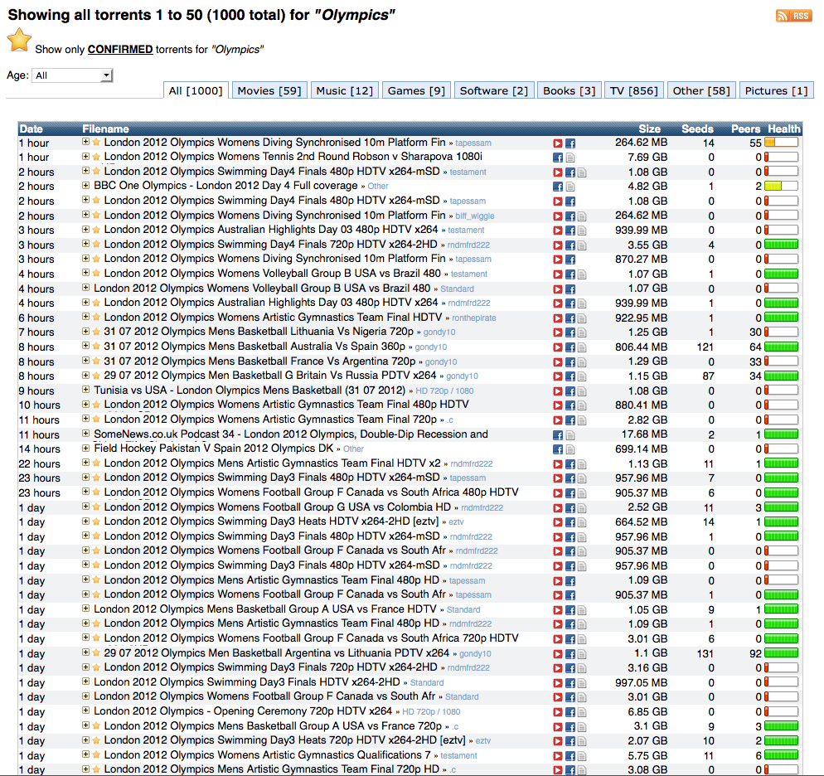This screenshot has height=776, width=824.
Task: Open document icon for Field Hockey Pakistan V Spain
Action: 570,449
